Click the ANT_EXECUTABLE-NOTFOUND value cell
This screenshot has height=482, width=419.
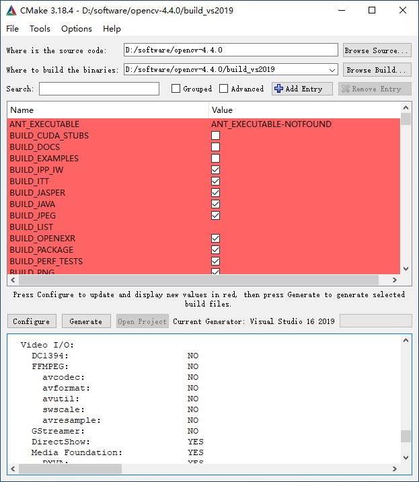[x=271, y=124]
